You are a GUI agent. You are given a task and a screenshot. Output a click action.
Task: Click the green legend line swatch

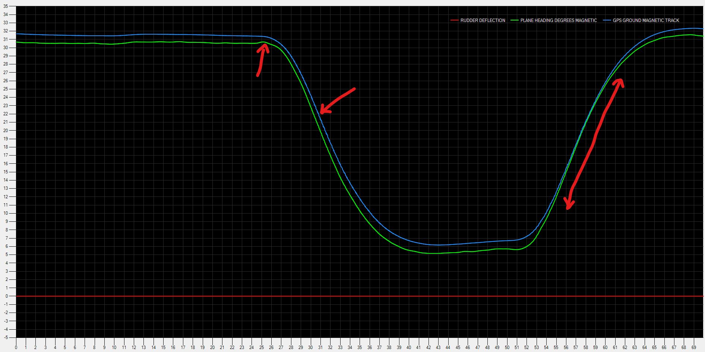pyautogui.click(x=514, y=20)
